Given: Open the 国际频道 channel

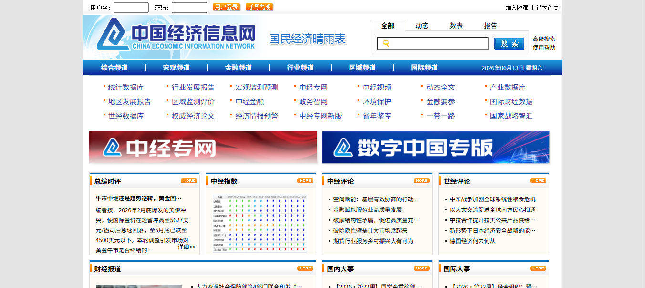Looking at the screenshot, I should tap(425, 68).
